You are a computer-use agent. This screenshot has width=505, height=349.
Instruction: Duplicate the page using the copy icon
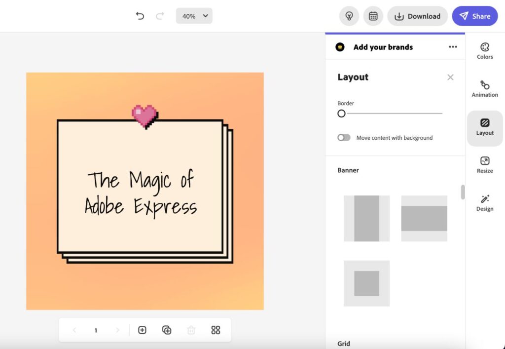(x=167, y=330)
